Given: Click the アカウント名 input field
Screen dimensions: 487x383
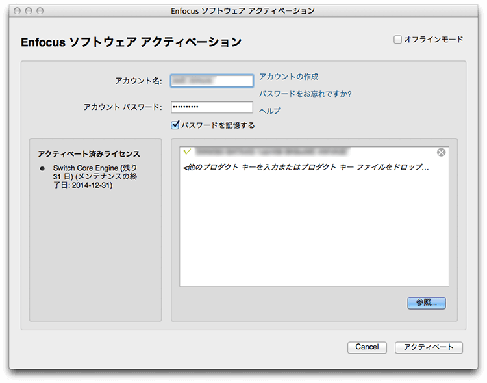Looking at the screenshot, I should [212, 81].
